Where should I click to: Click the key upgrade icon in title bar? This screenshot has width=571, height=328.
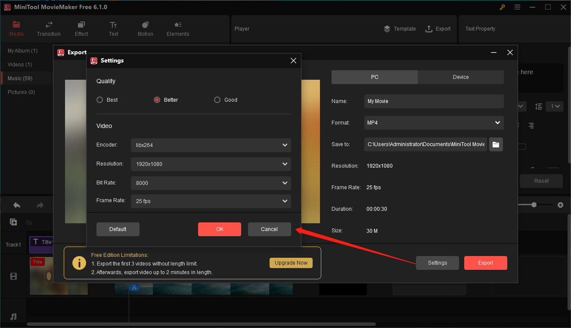[502, 7]
